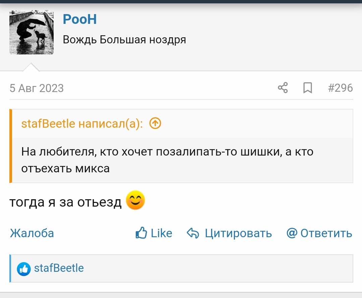Reply using the Ответить button
Viewport: 362px width, 298px height.
click(326, 233)
